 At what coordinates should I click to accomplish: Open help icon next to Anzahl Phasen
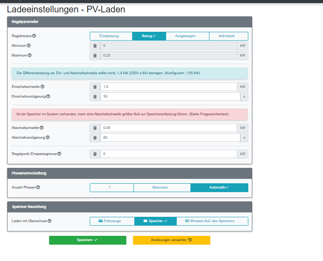[38, 187]
